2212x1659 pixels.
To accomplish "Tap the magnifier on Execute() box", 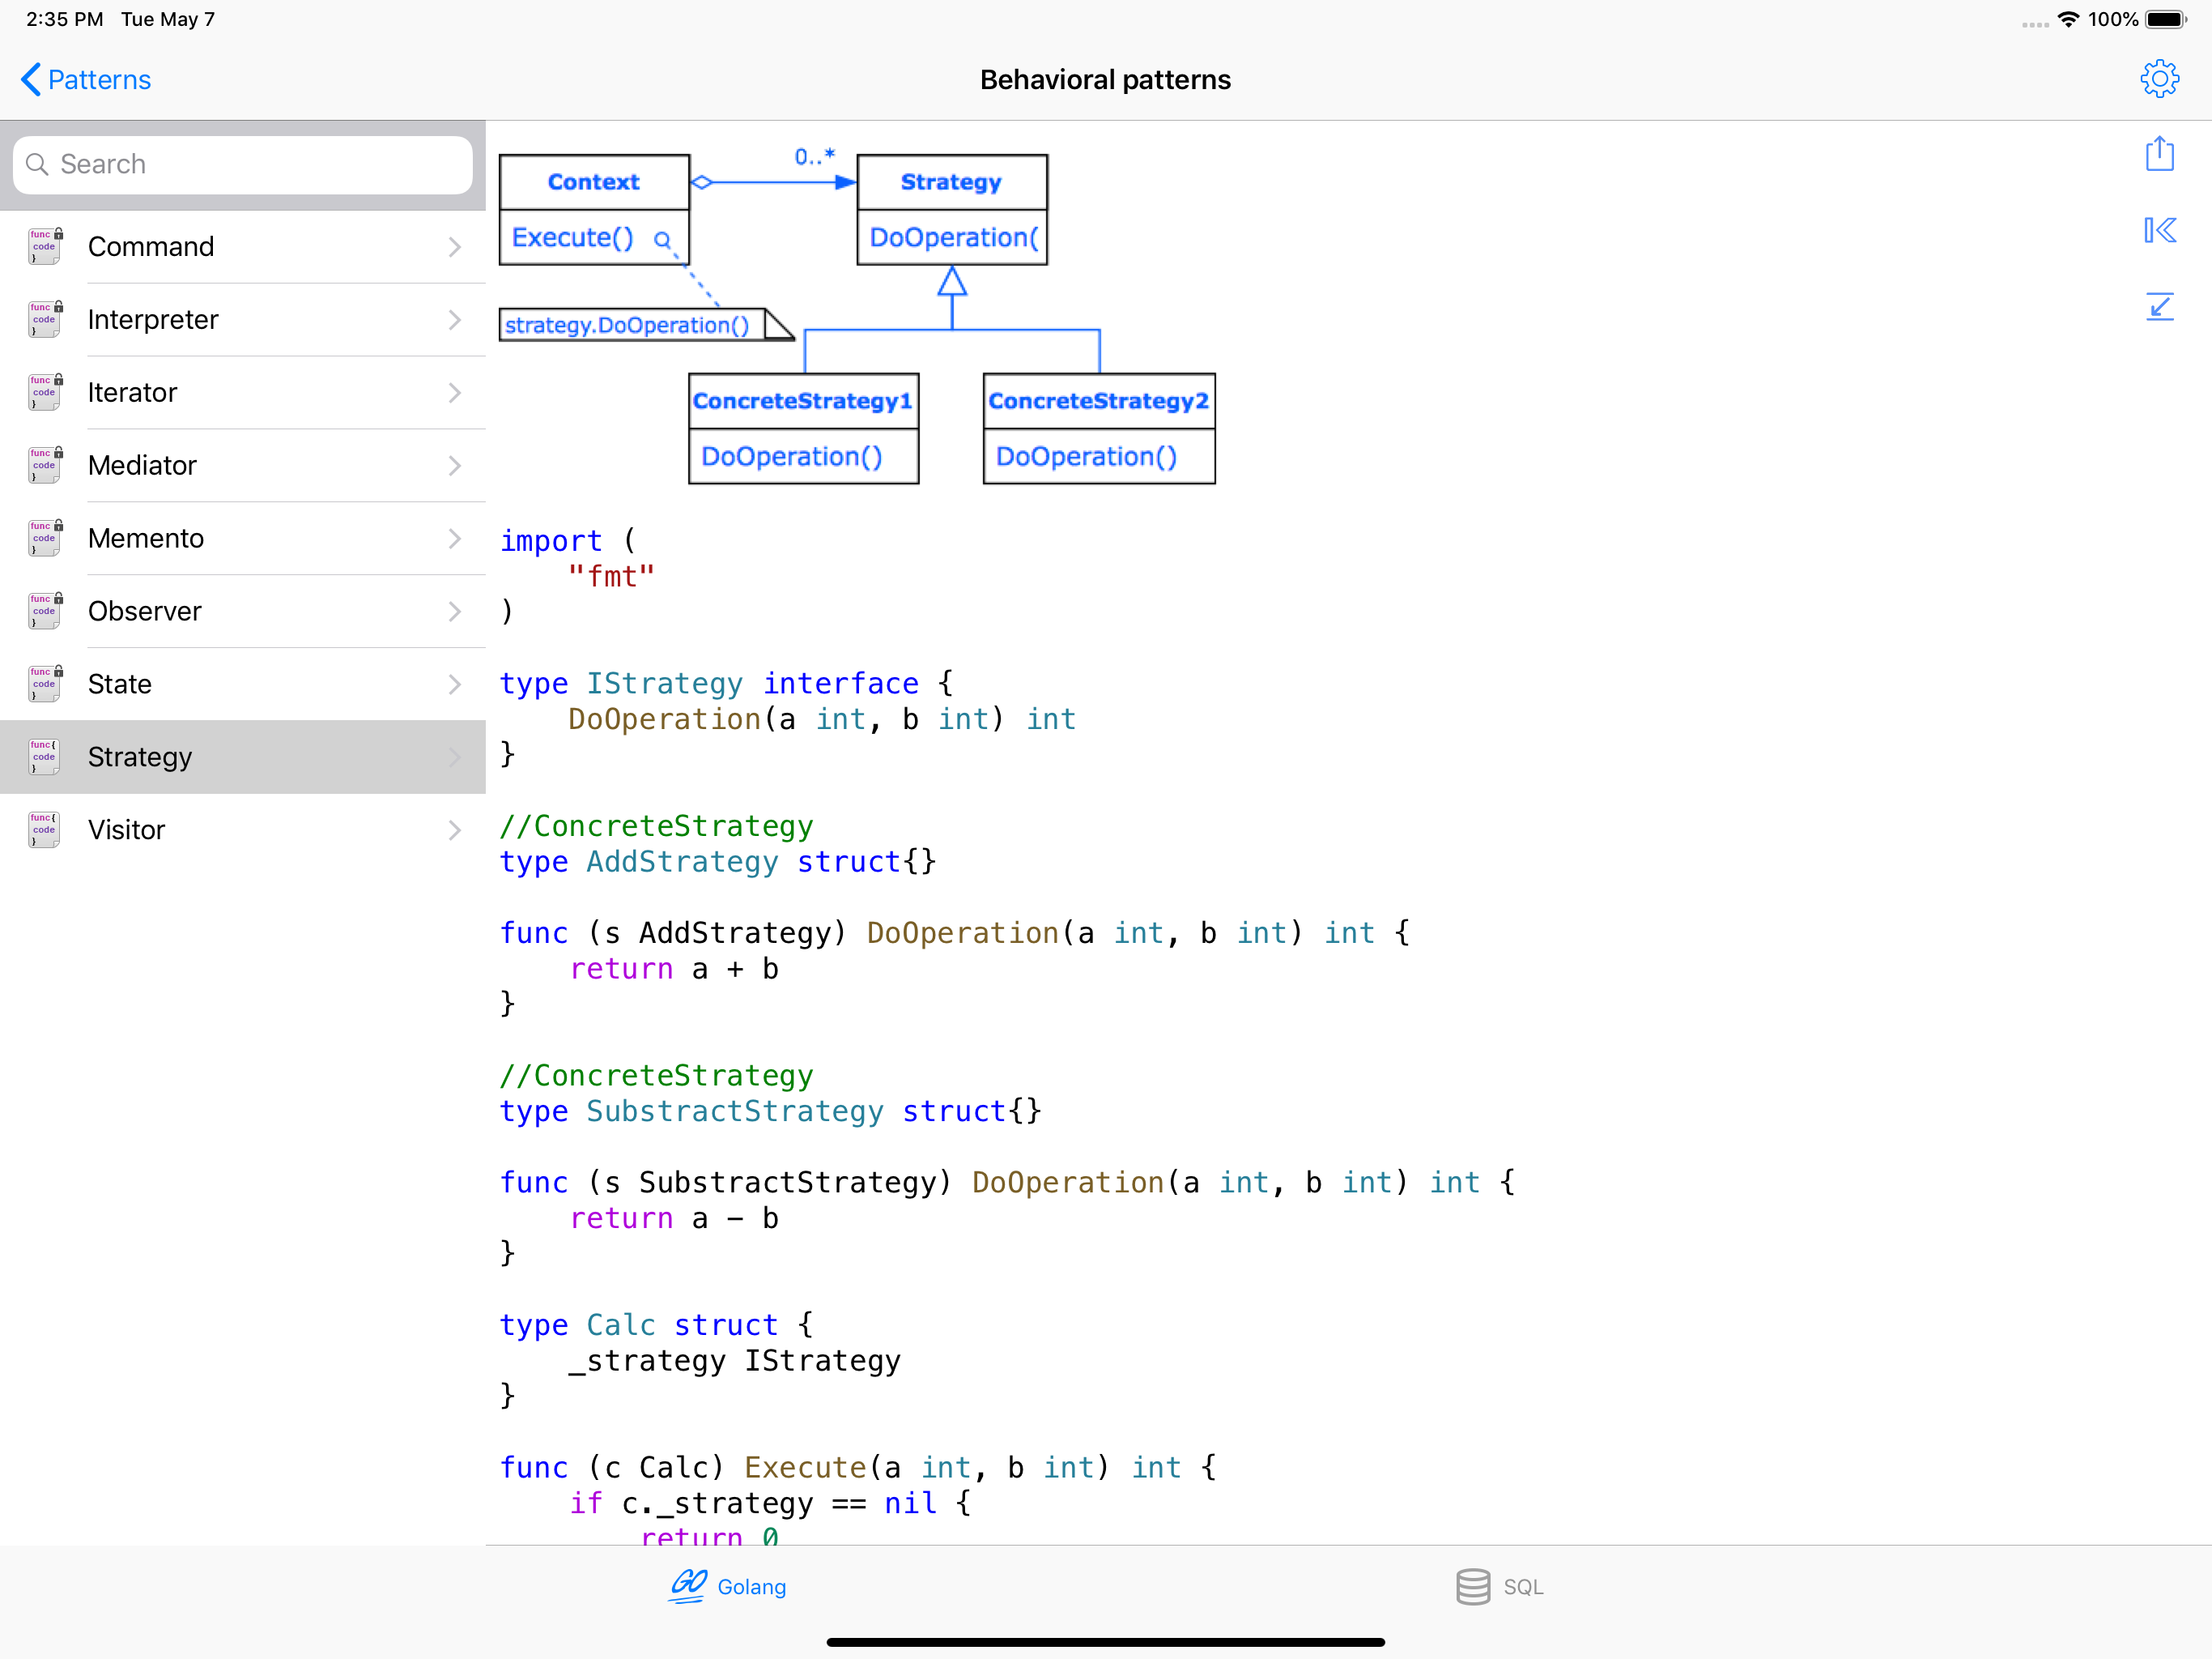I will 662,239.
